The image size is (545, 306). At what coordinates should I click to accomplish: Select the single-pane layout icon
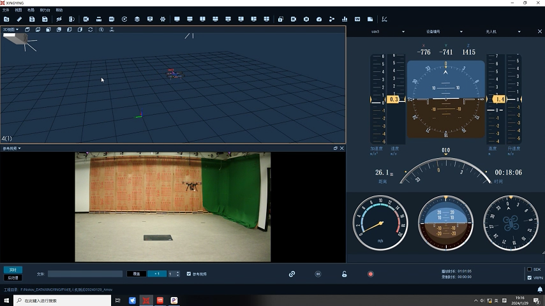click(177, 19)
